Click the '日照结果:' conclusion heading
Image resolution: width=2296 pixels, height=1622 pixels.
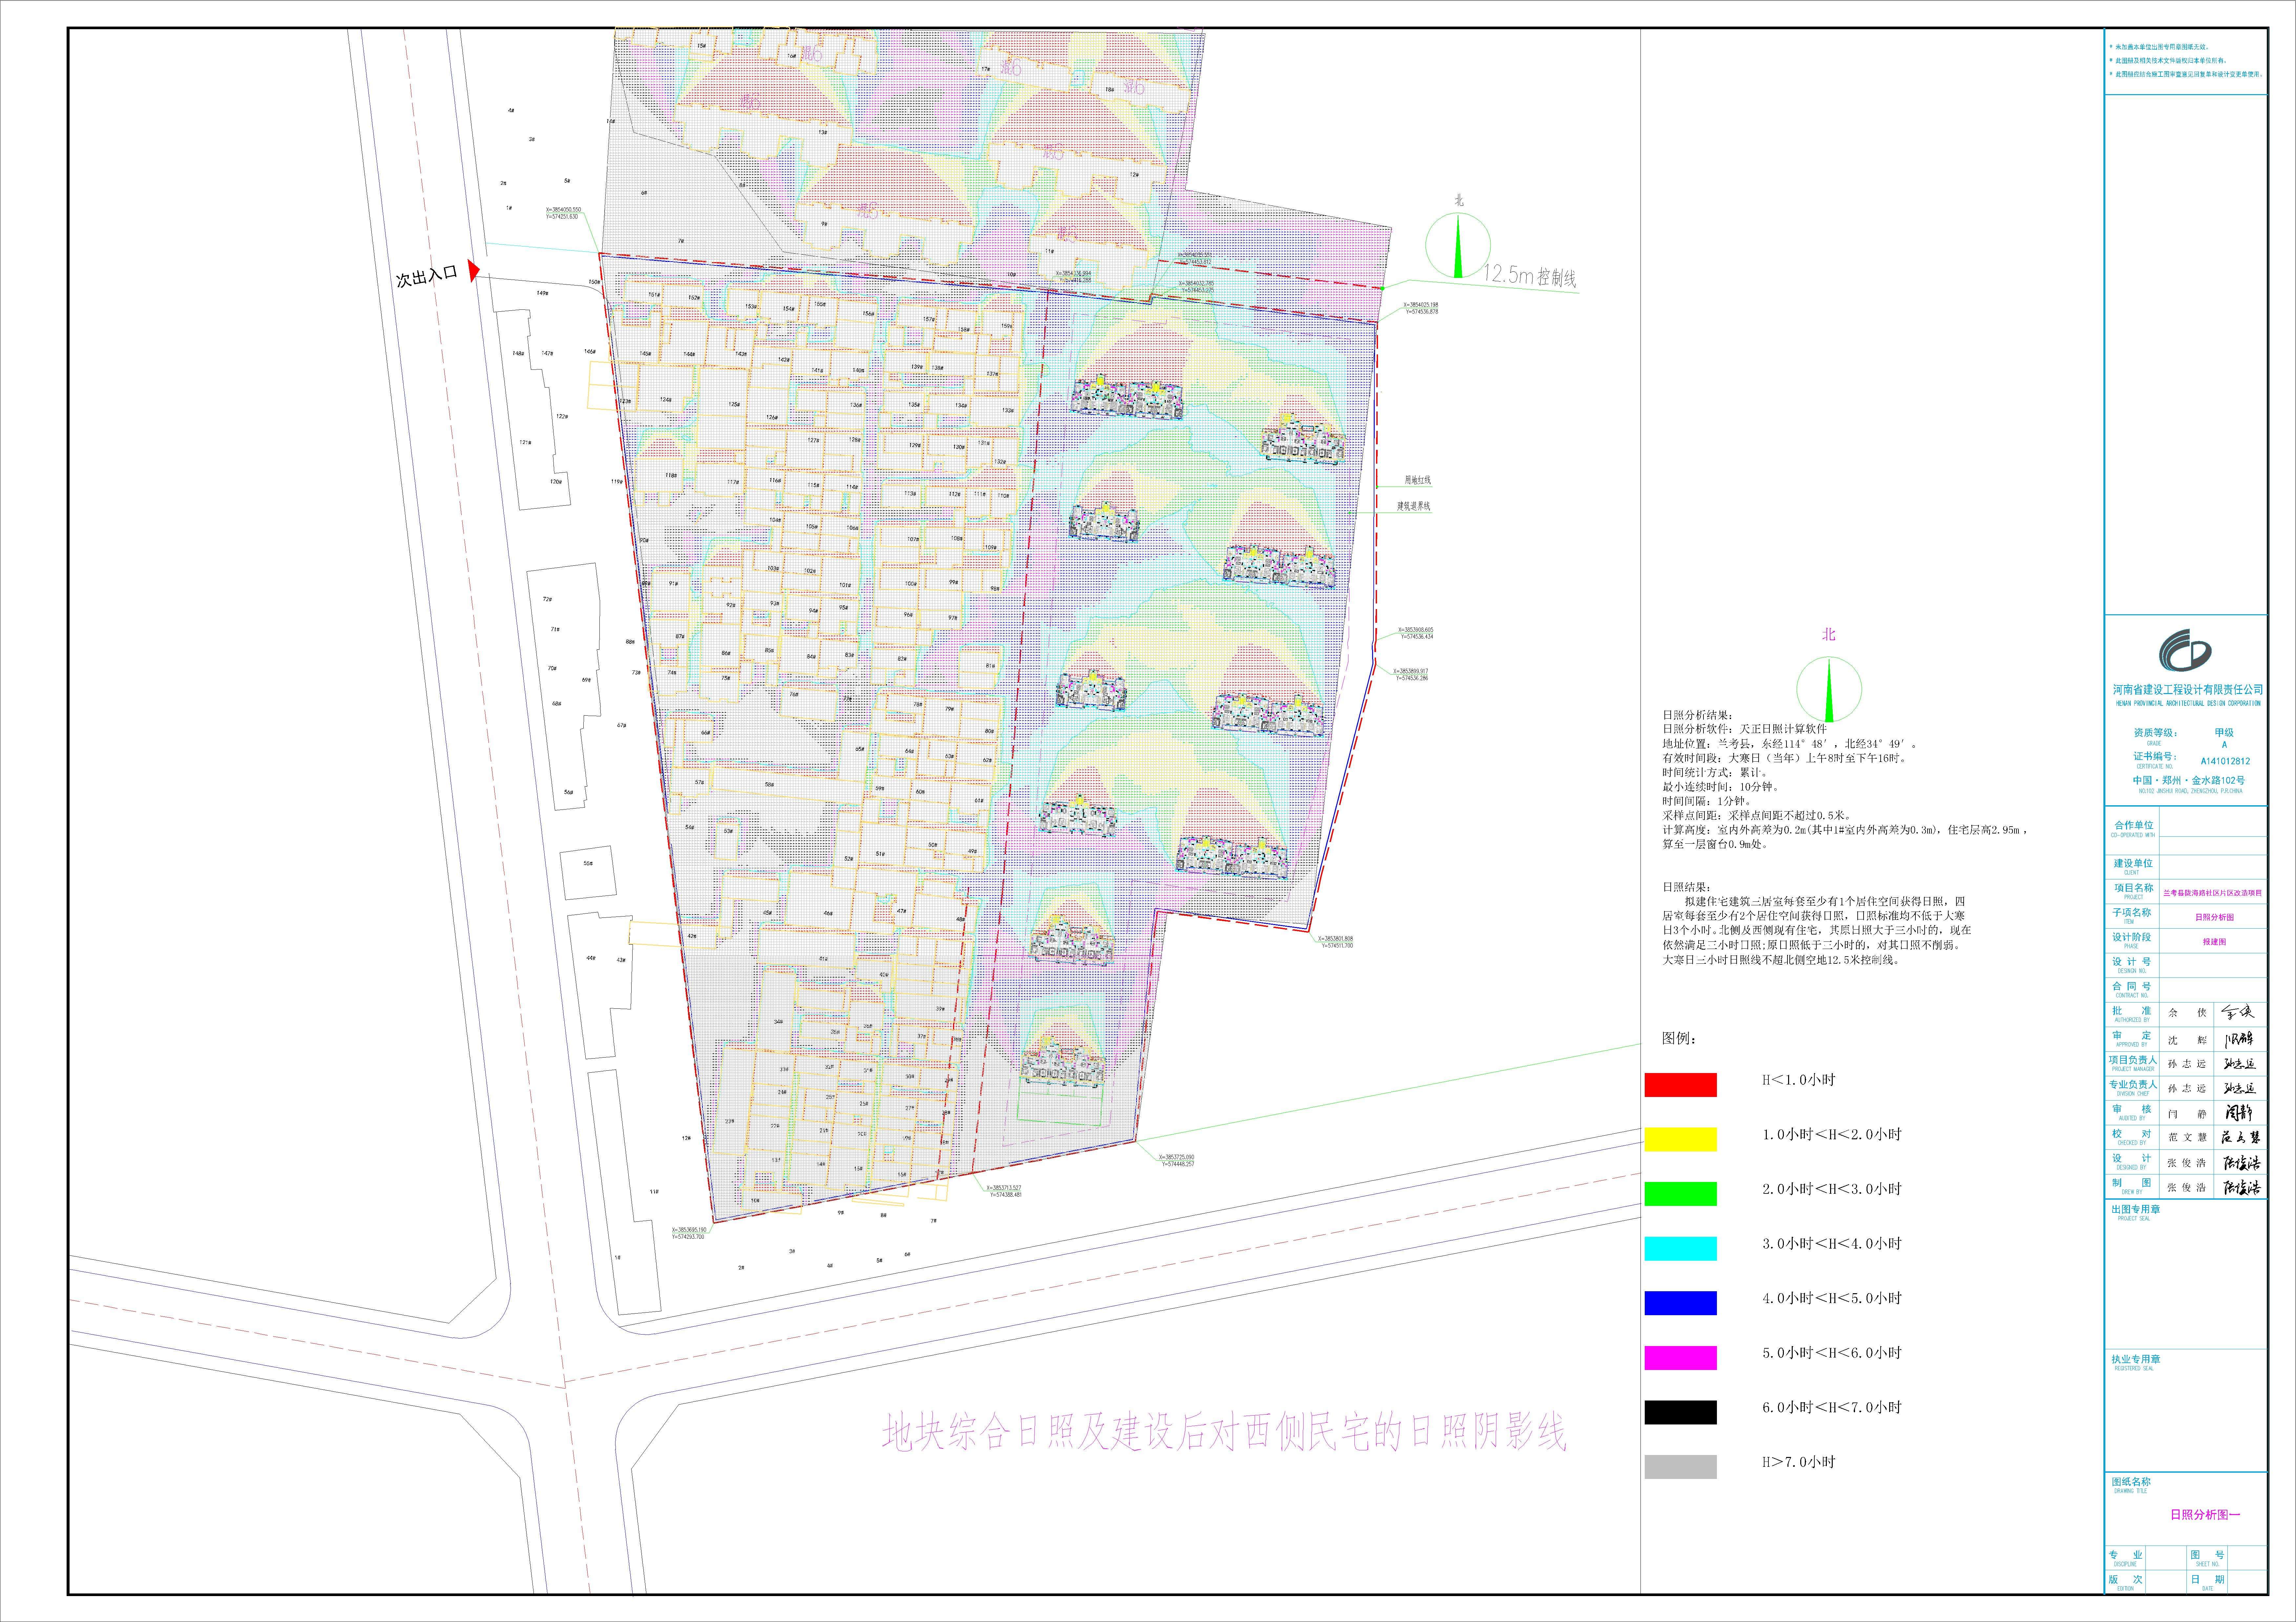click(x=1686, y=887)
